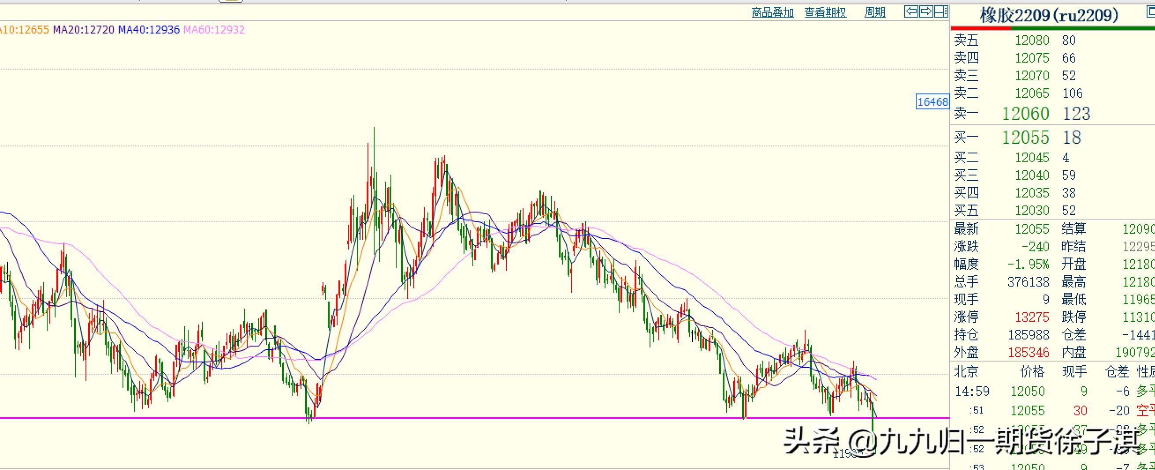The height and width of the screenshot is (470, 1155).
Task: Click the 最低 label
Action: point(1074,299)
